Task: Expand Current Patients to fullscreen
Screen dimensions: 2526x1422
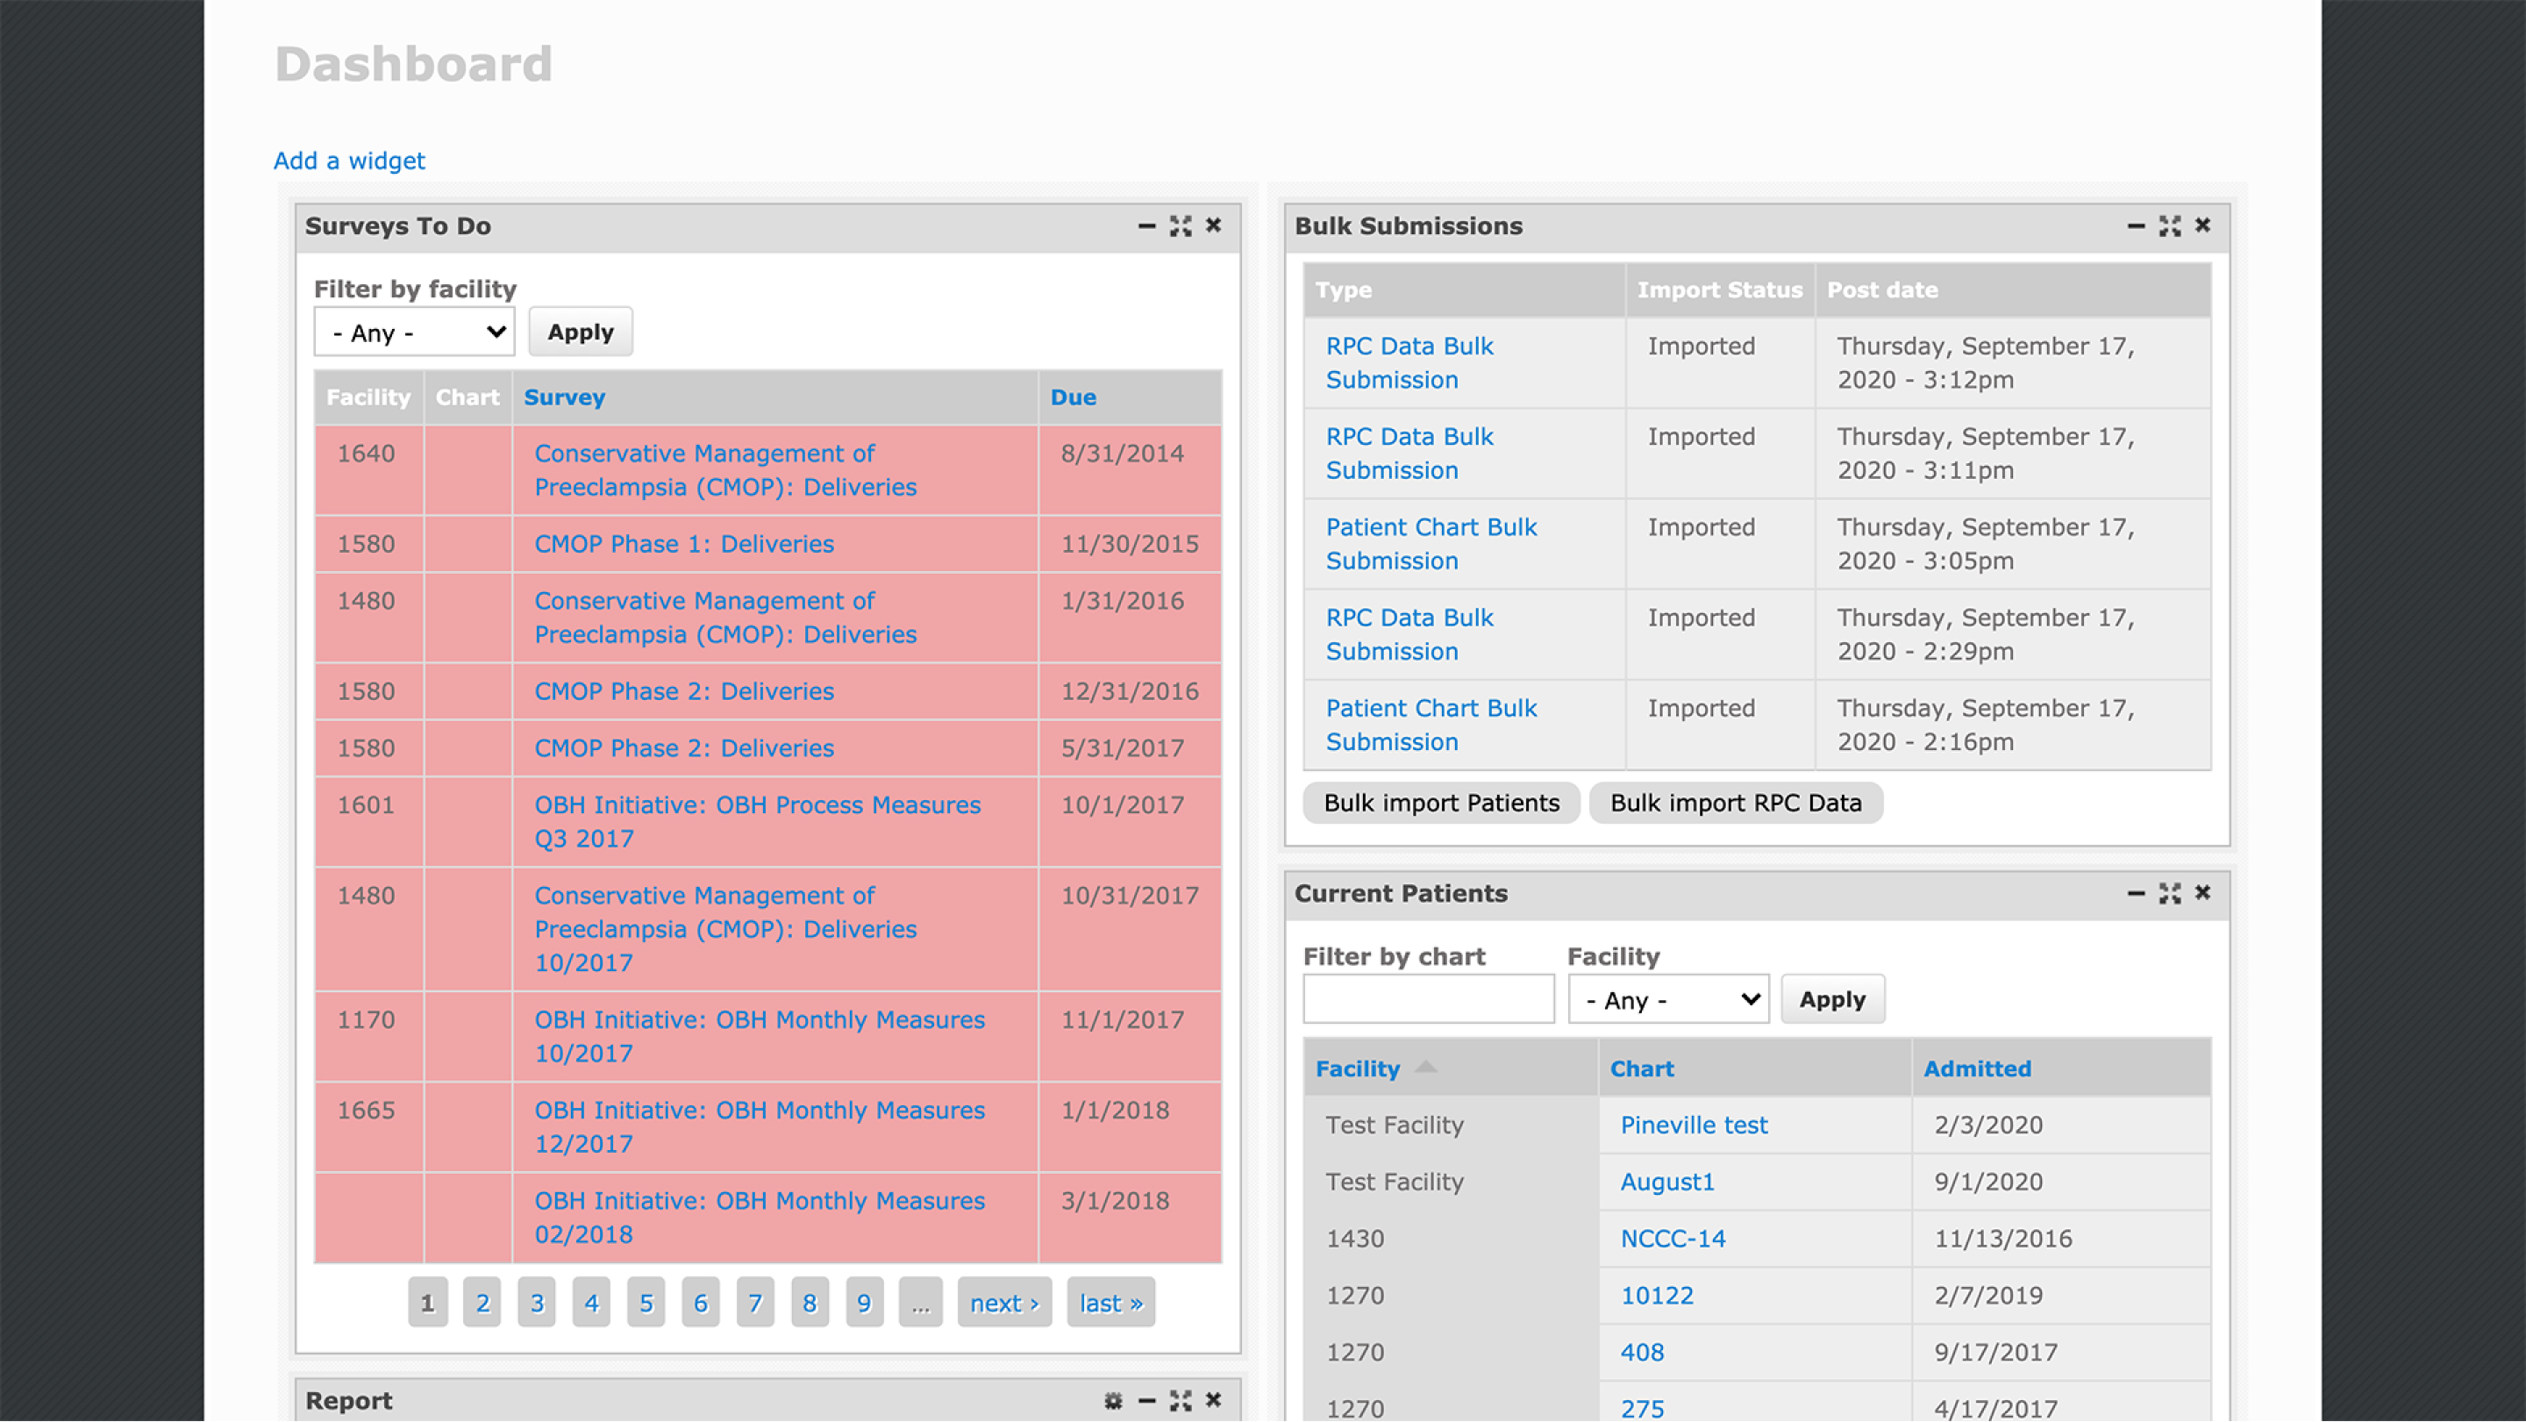Action: click(2170, 893)
